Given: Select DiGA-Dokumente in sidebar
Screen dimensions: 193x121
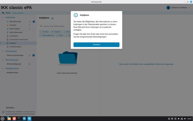Looking at the screenshot, I should point(16,33).
